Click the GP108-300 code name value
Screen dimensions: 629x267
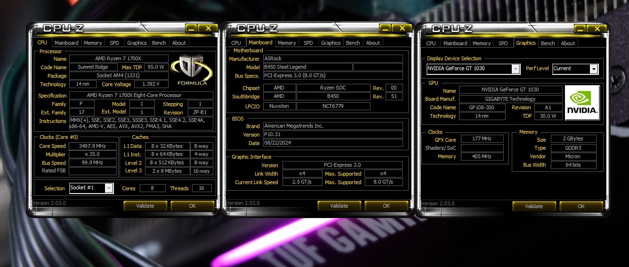tap(481, 107)
